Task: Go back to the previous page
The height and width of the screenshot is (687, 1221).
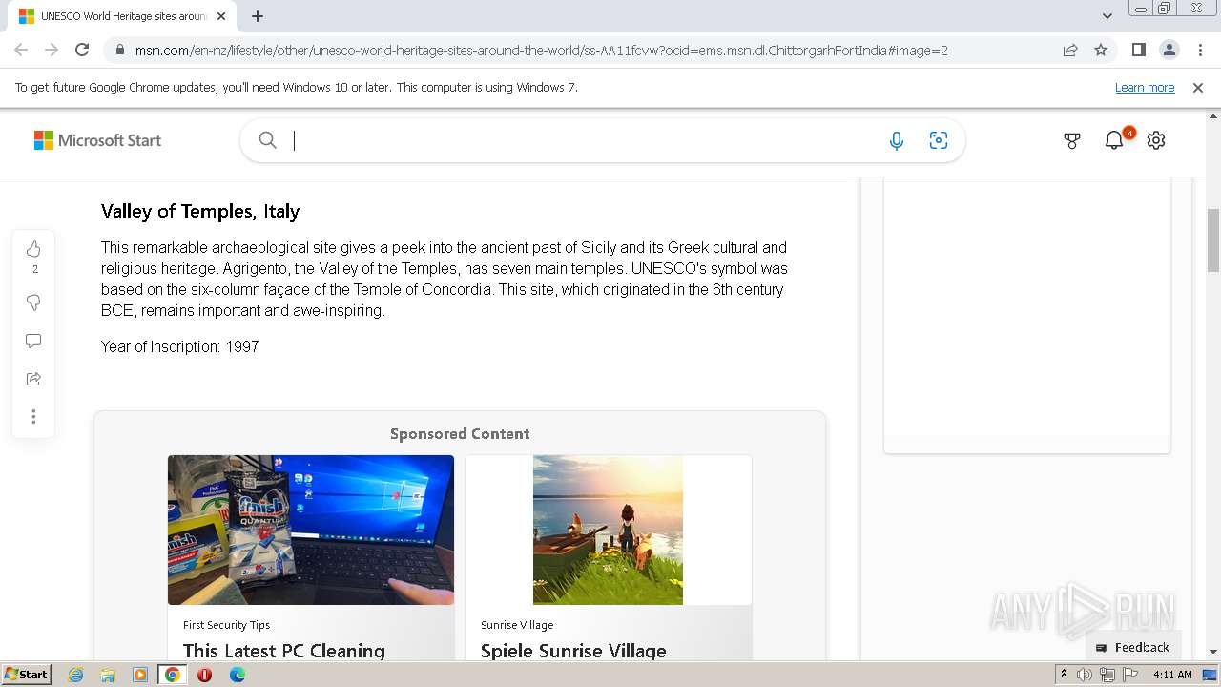Action: [x=21, y=50]
